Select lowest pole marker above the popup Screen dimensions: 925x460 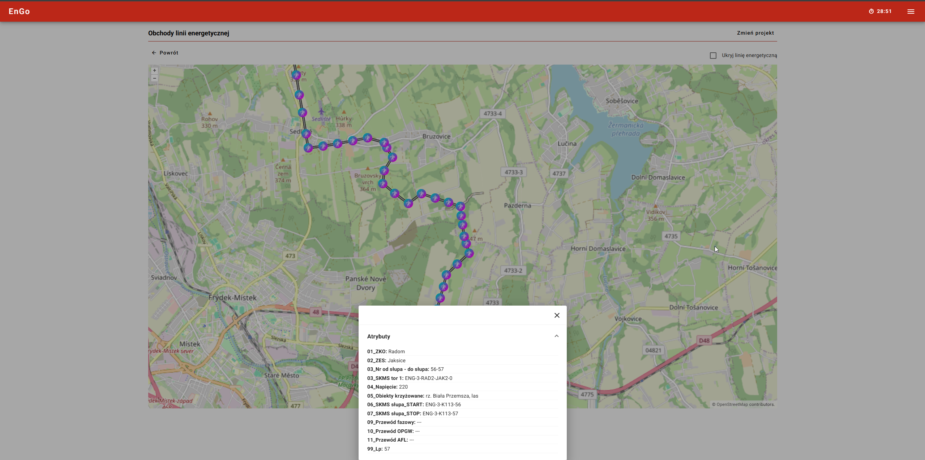click(440, 298)
